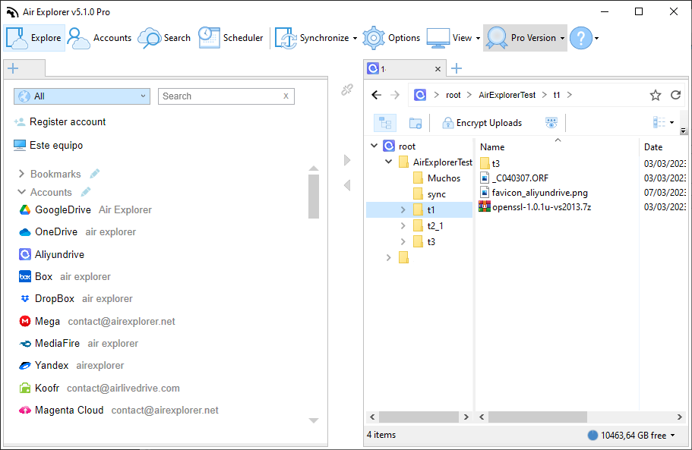This screenshot has height=450, width=692.
Task: Click the help question mark icon
Action: (581, 38)
